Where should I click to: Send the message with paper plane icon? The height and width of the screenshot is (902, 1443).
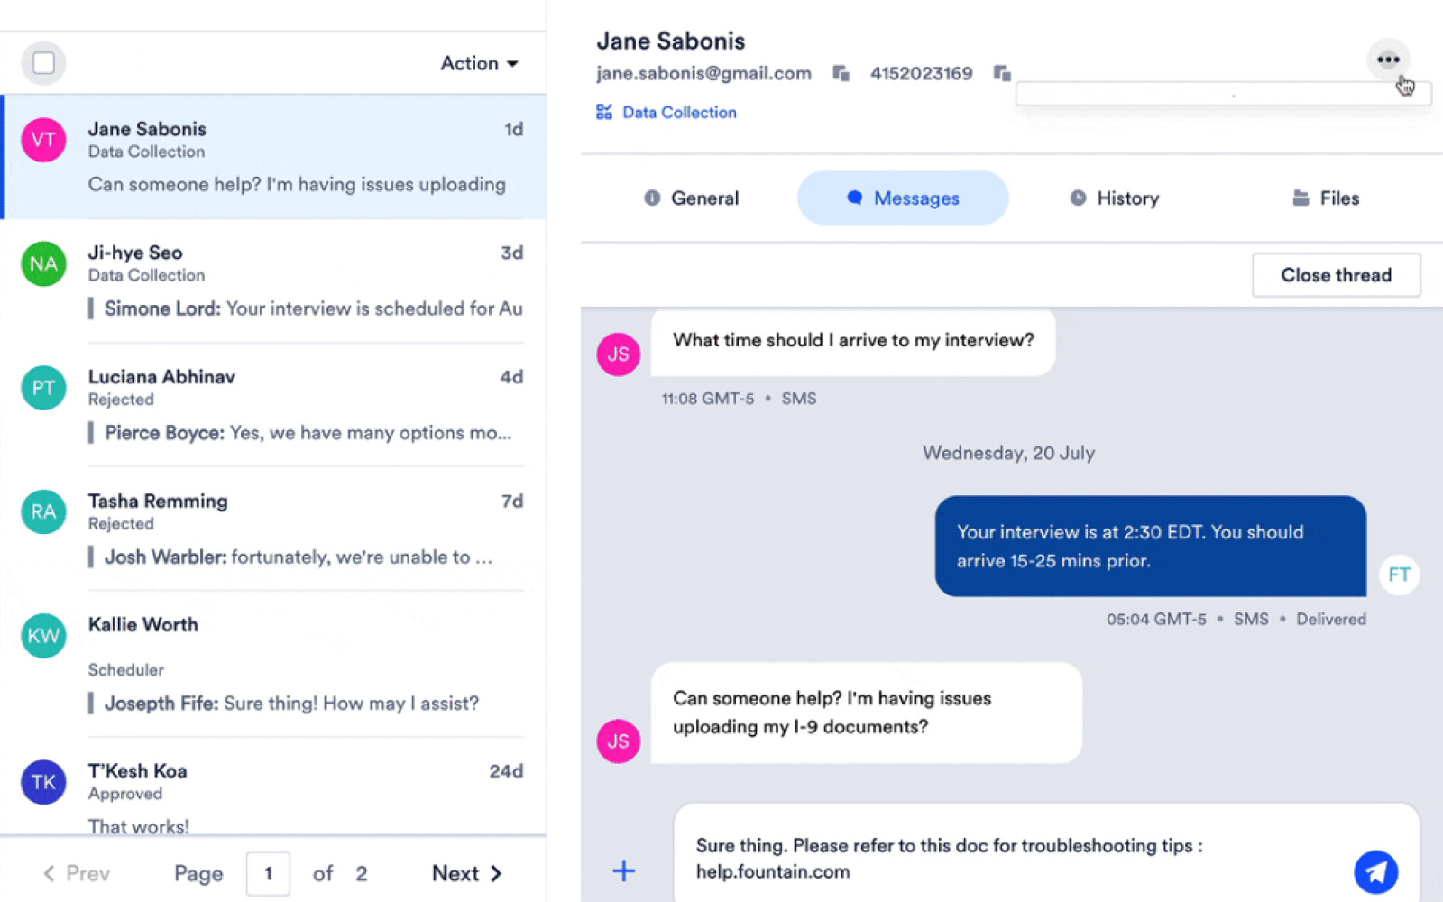(1375, 871)
